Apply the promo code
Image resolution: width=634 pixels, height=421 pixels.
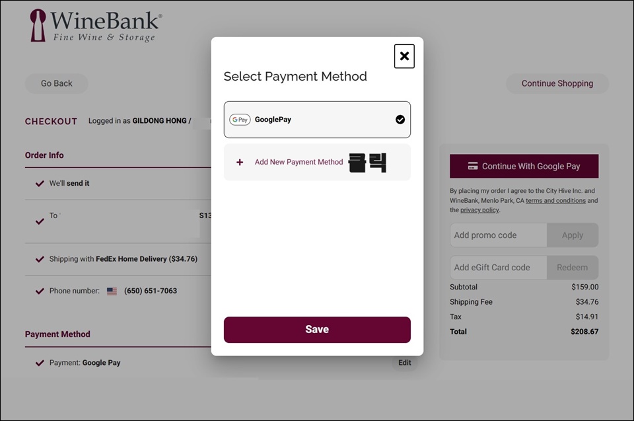573,235
